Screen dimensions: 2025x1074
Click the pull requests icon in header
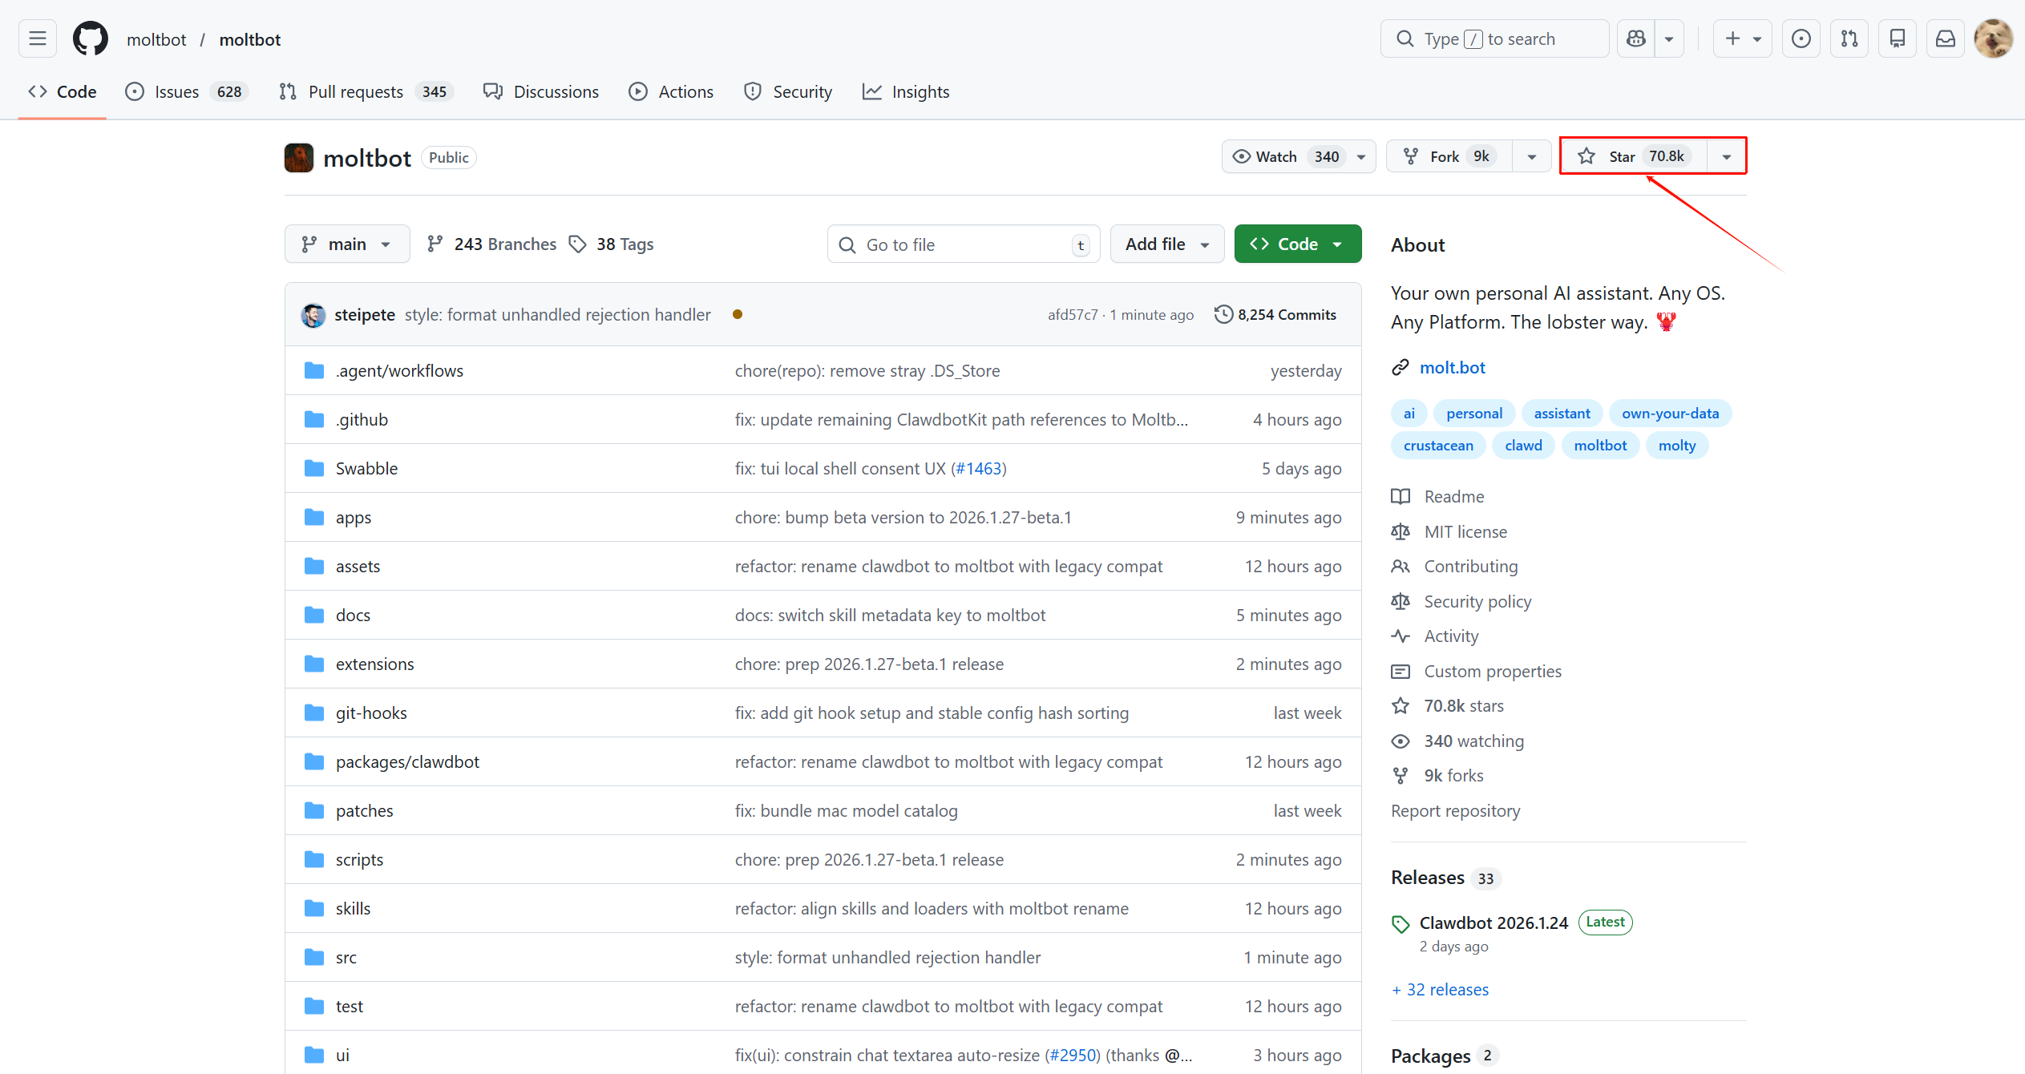(x=1849, y=38)
